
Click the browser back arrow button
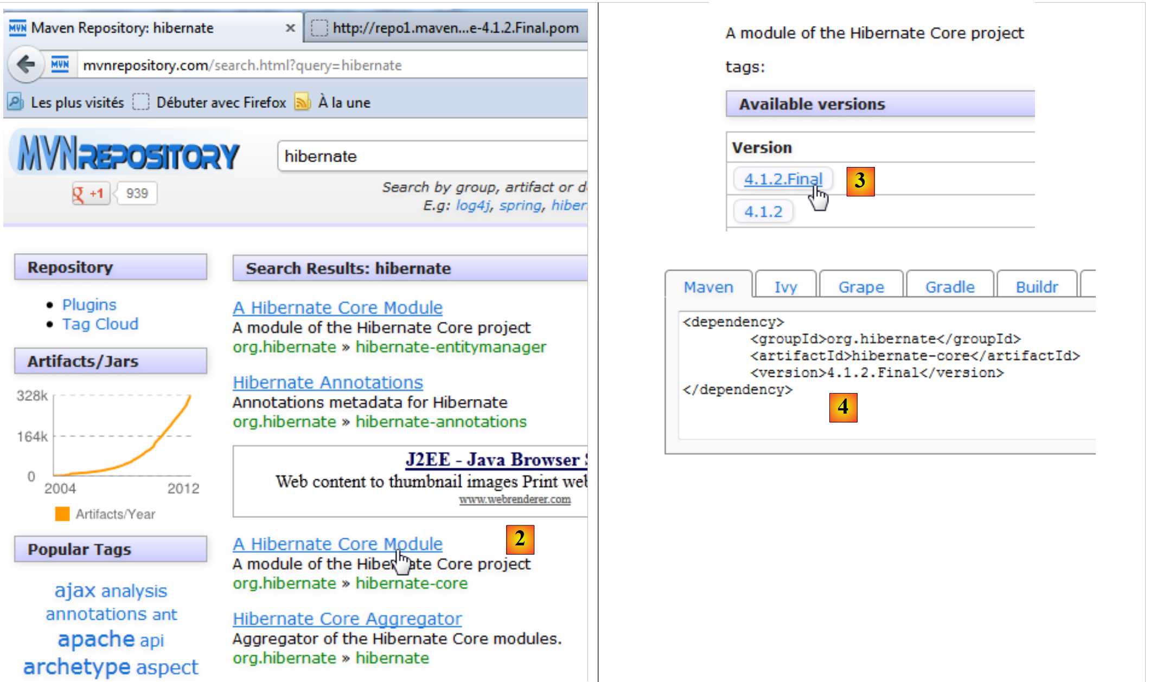point(25,65)
